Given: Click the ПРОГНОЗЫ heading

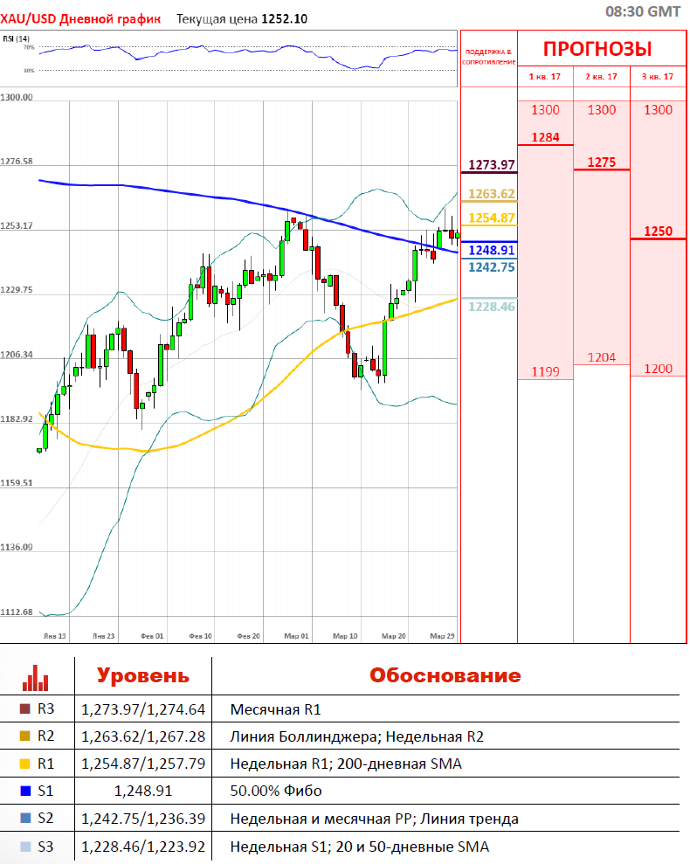Looking at the screenshot, I should [x=597, y=49].
